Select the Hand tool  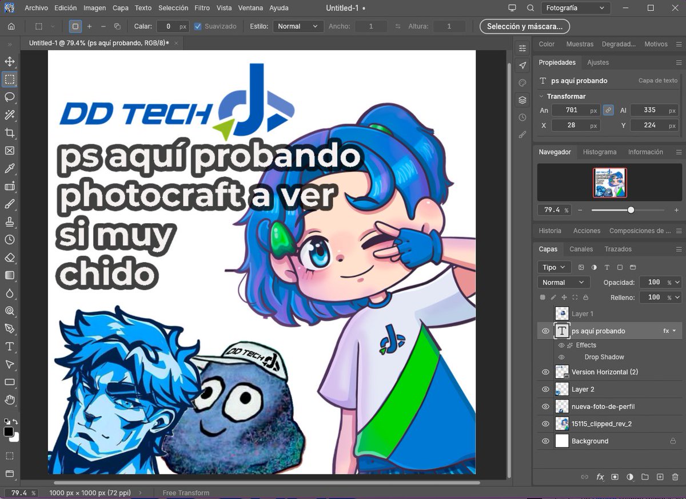click(x=10, y=399)
